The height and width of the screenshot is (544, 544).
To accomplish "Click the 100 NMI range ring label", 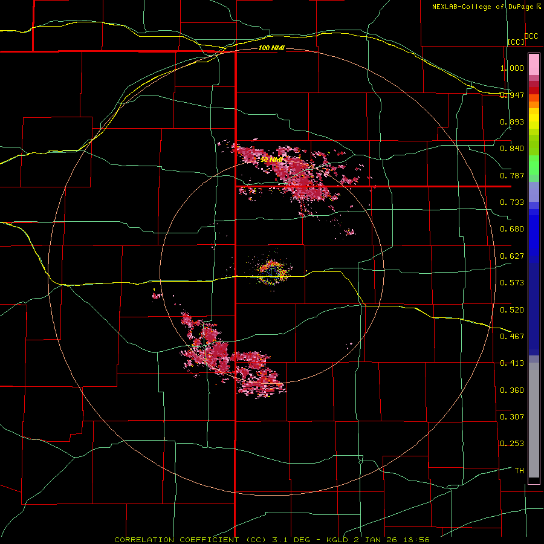I will pos(271,48).
